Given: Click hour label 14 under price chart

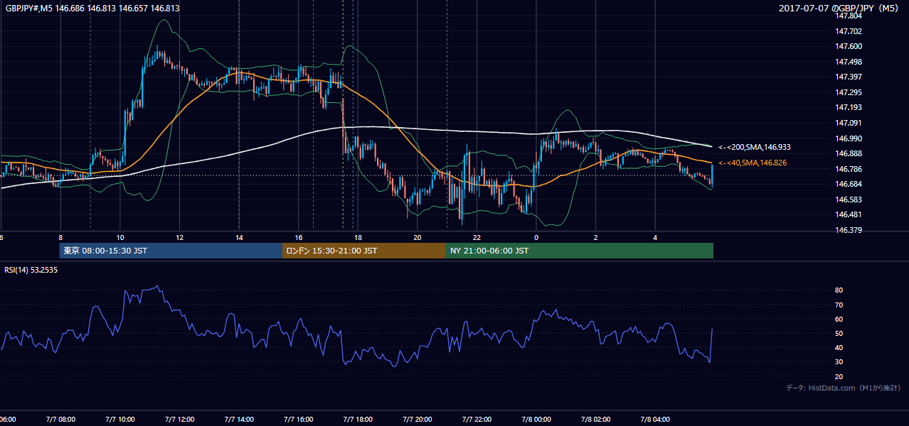Looking at the screenshot, I should pyautogui.click(x=239, y=238).
